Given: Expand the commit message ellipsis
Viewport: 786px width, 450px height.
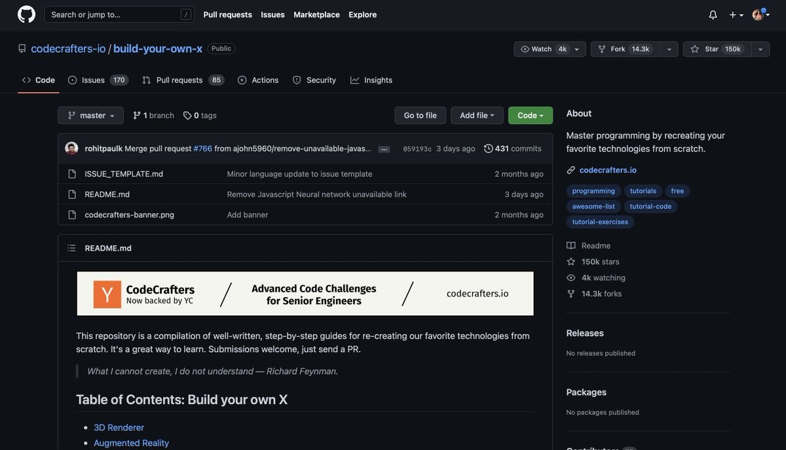Looking at the screenshot, I should pos(384,149).
